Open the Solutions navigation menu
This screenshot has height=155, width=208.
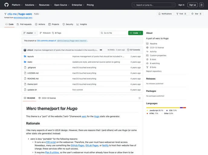[31, 5]
